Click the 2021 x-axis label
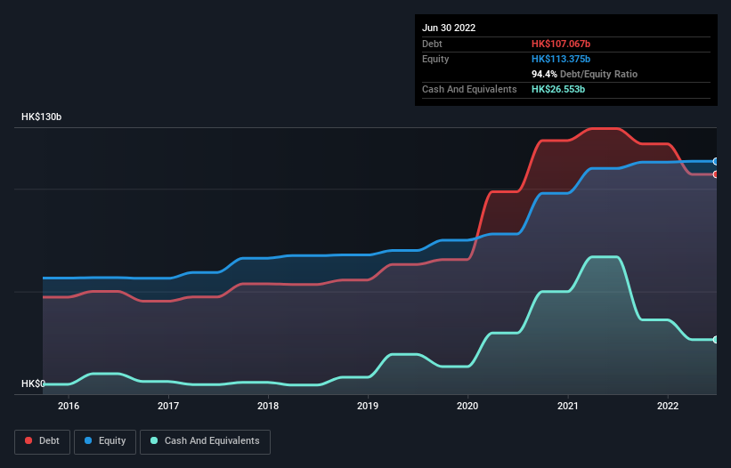 tap(568, 406)
